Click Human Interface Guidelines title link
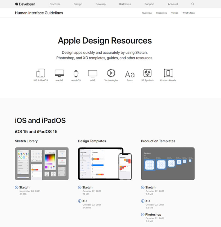The image size is (221, 227). pos(39,13)
